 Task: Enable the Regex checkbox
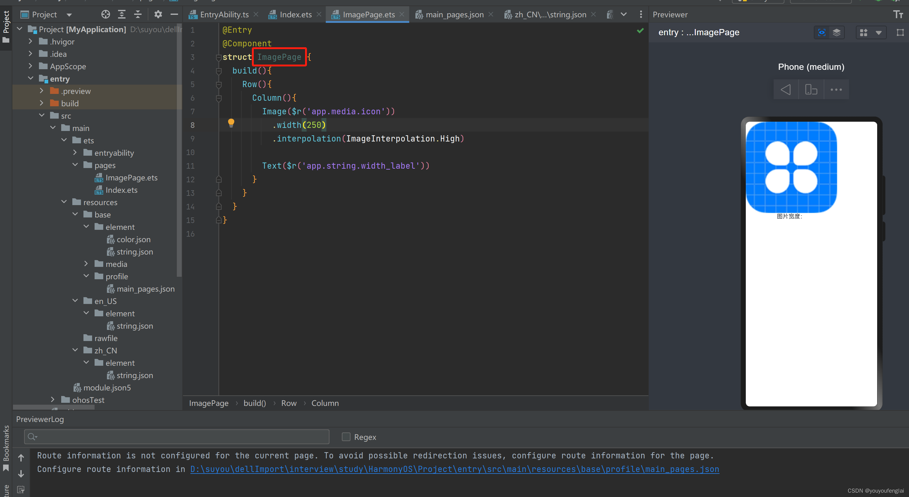[346, 437]
